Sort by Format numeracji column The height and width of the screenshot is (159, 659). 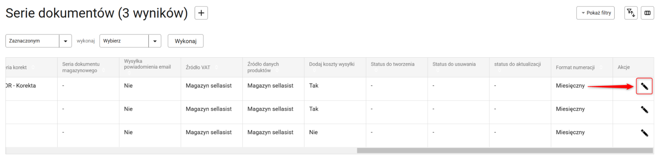(x=601, y=67)
